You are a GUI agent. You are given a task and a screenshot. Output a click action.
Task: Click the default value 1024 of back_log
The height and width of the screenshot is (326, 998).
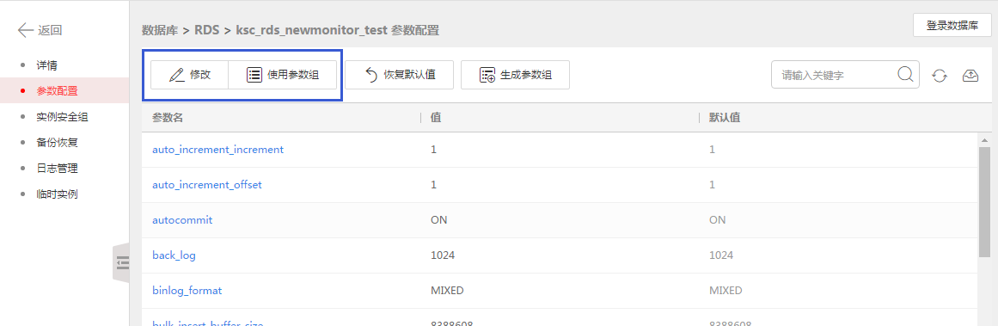[721, 255]
